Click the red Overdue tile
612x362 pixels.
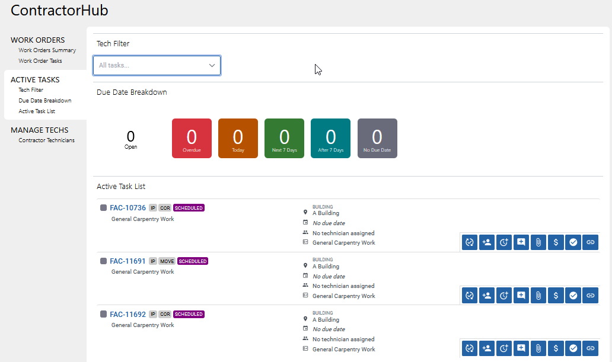tap(192, 138)
